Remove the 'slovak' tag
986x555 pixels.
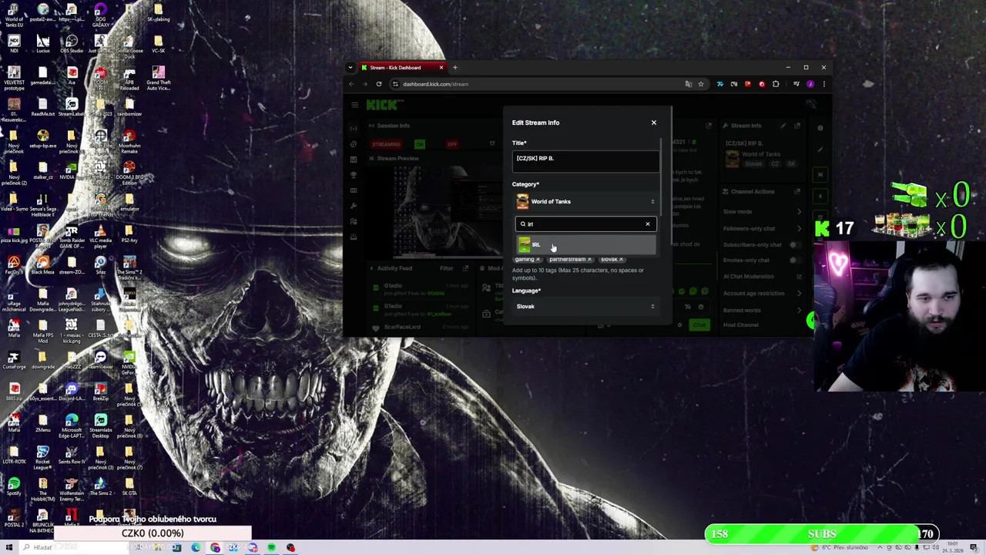click(621, 260)
